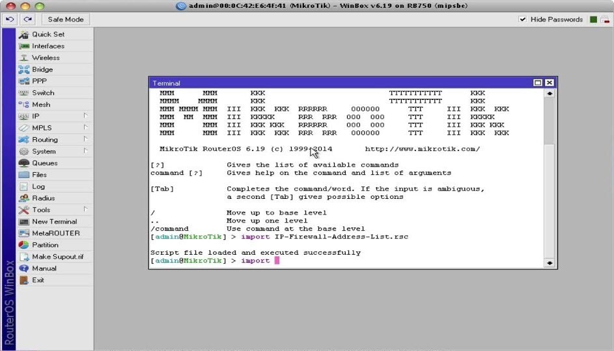Expand the Routing submenu arrow
This screenshot has height=351, width=614.
point(85,139)
